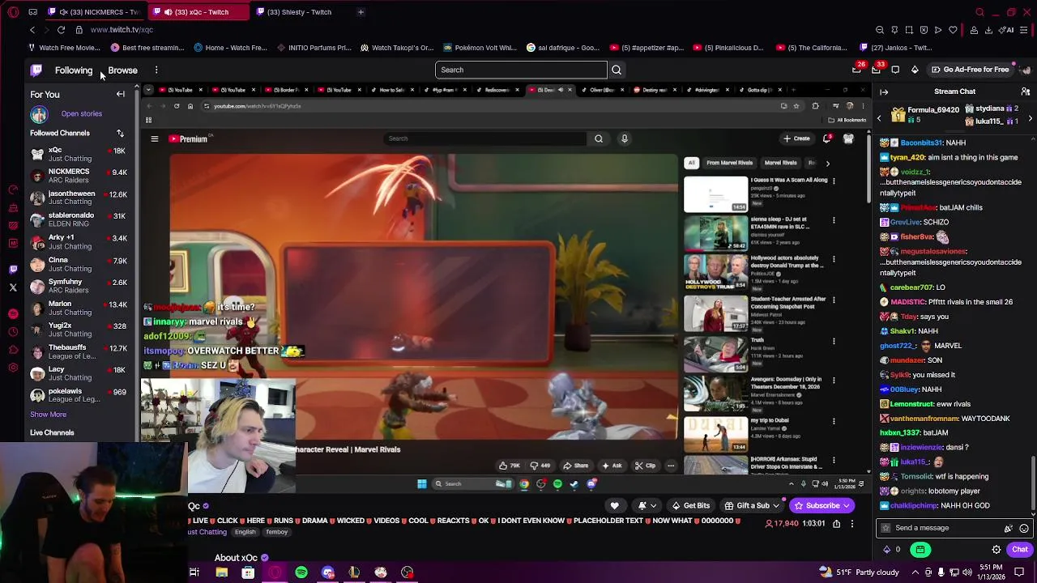Open Prime loot icon with badge 26
Image resolution: width=1037 pixels, height=583 pixels.
(x=856, y=70)
